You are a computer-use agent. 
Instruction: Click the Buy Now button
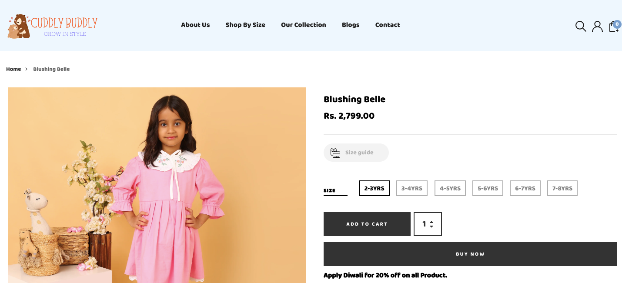470,254
